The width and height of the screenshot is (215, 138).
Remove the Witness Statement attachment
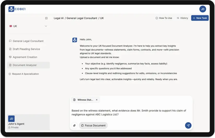(x=97, y=100)
